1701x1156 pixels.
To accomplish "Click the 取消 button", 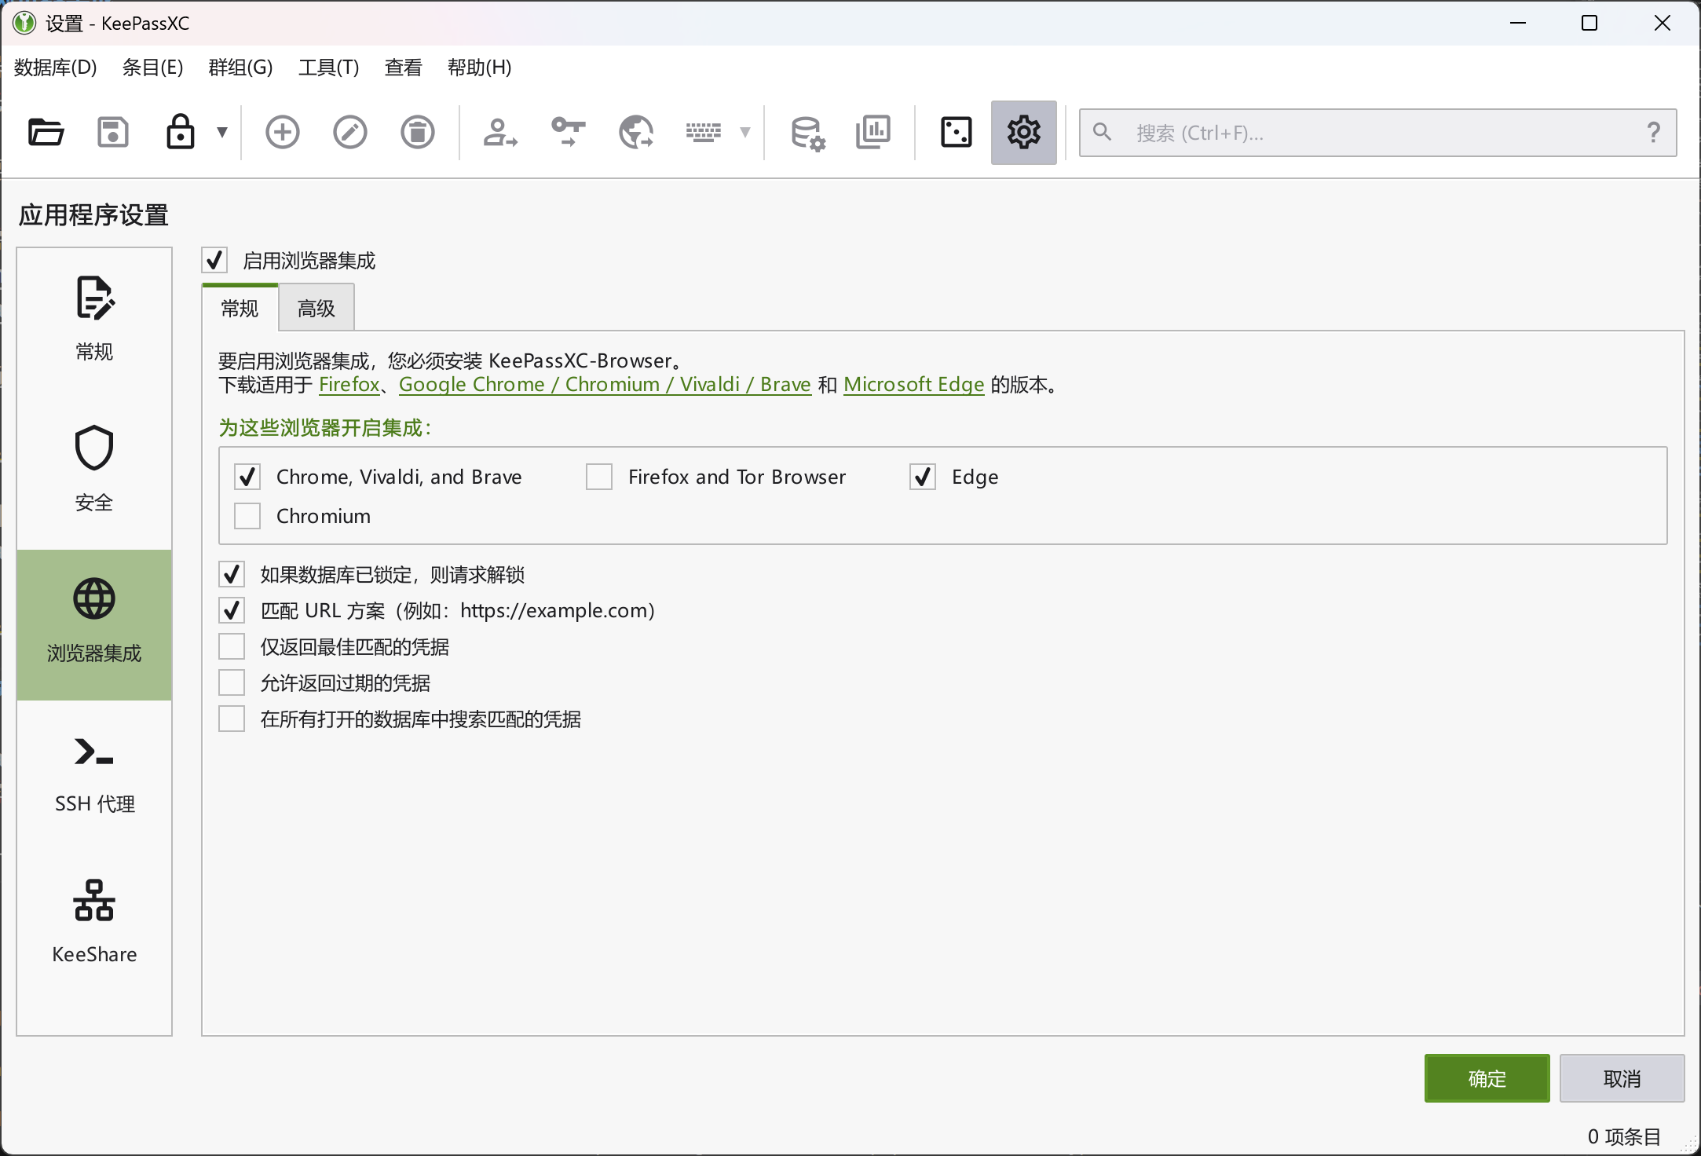I will coord(1622,1078).
